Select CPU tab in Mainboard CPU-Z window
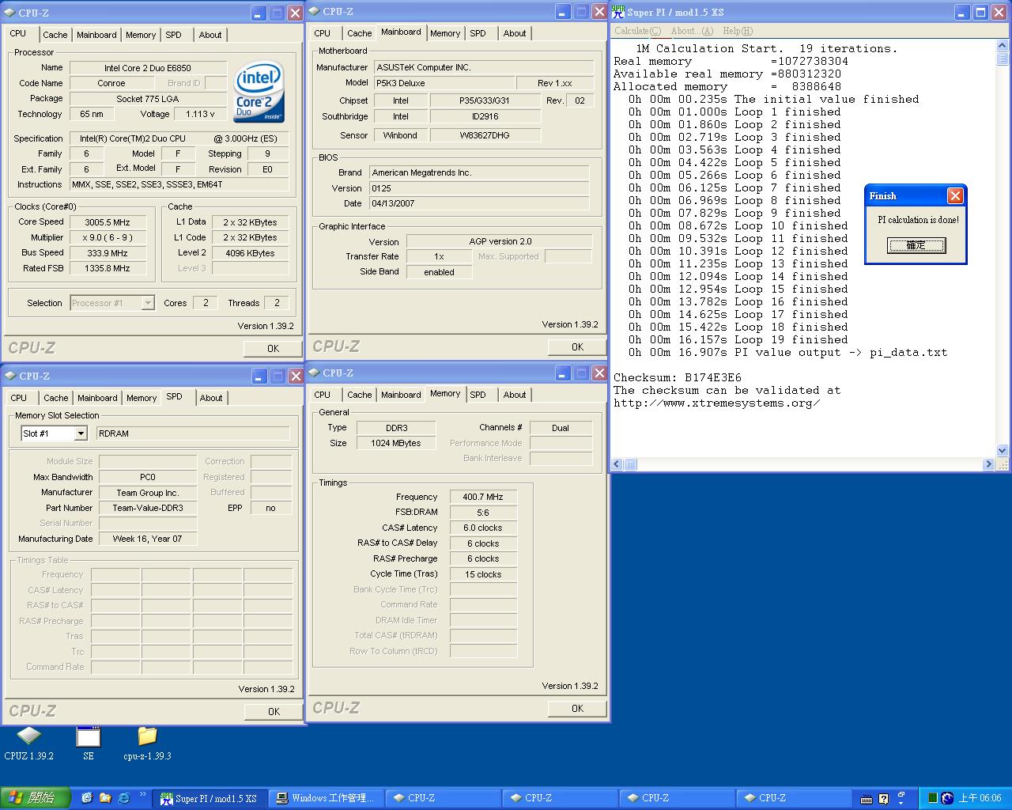1012x810 pixels. pyautogui.click(x=323, y=33)
